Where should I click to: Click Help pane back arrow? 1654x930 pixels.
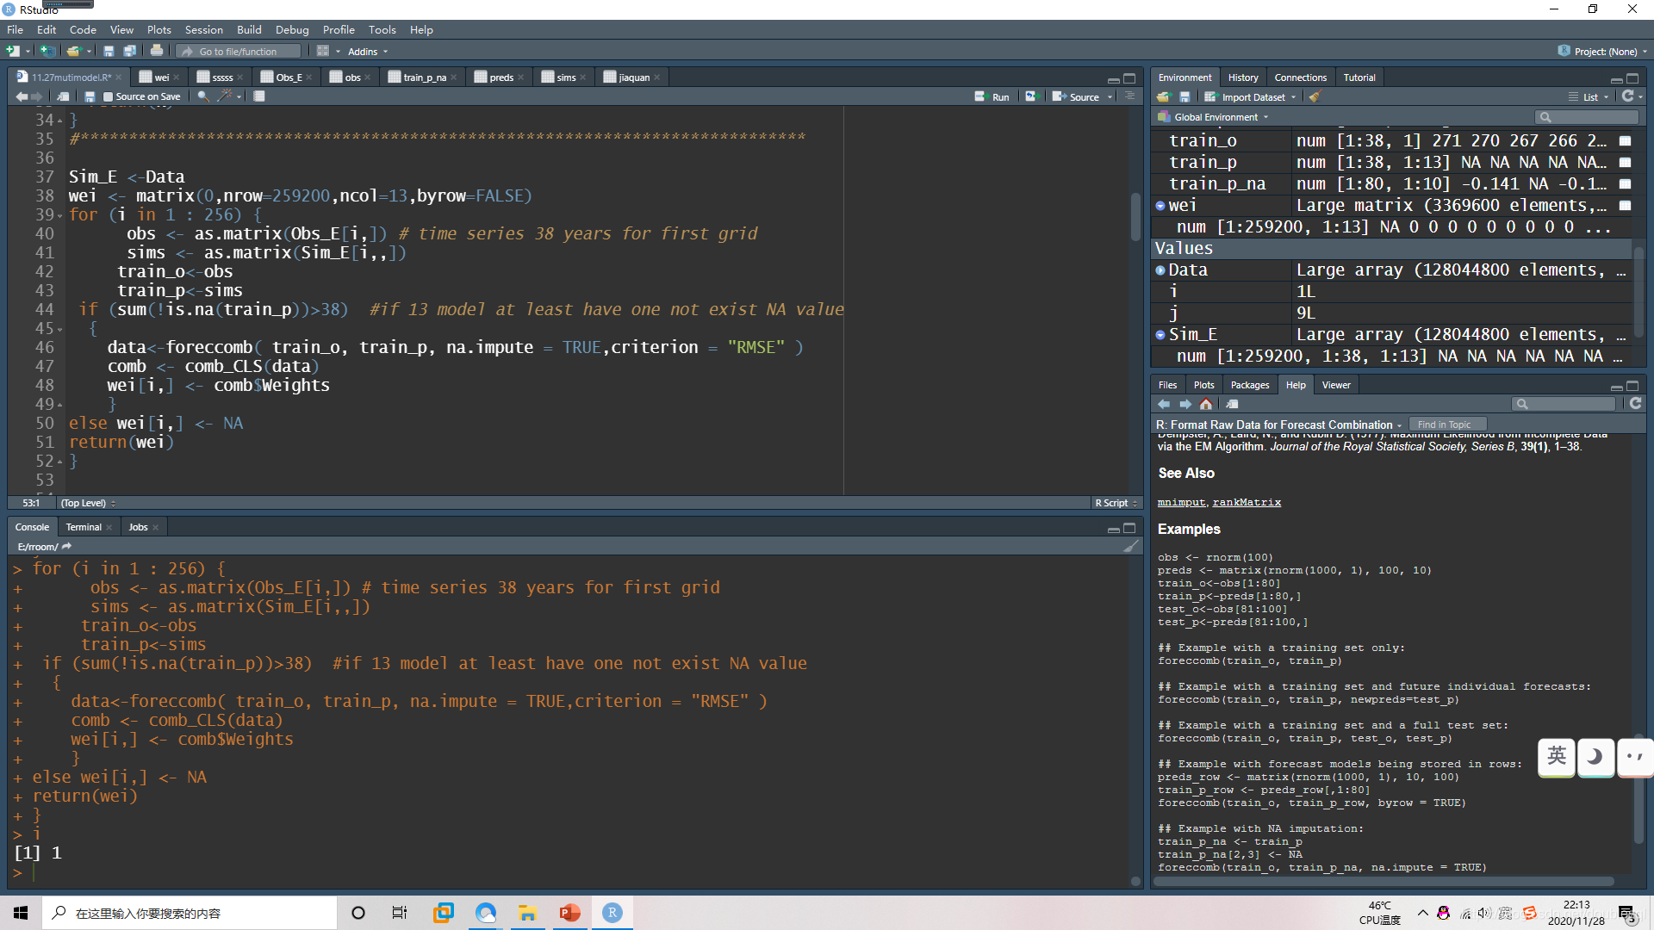(x=1164, y=404)
